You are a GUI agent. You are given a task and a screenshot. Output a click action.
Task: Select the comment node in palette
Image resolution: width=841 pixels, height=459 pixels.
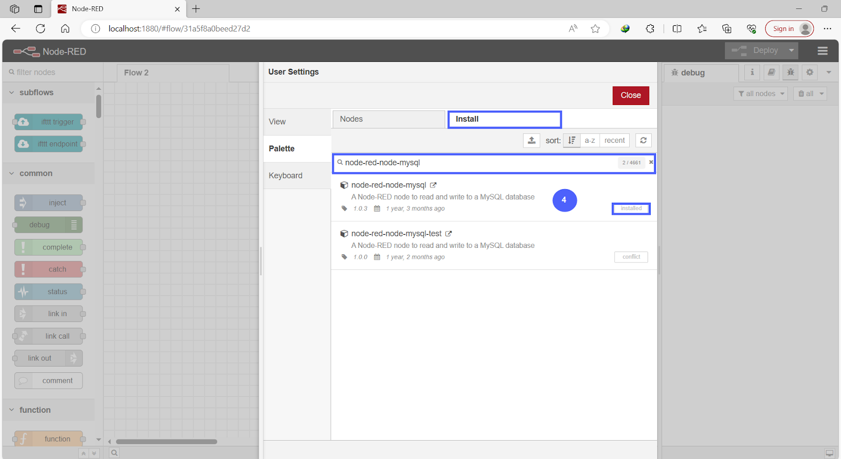point(49,380)
